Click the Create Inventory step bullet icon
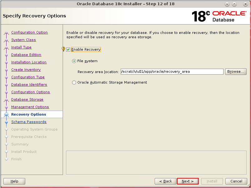This screenshot has width=251, height=188. pos(7,70)
